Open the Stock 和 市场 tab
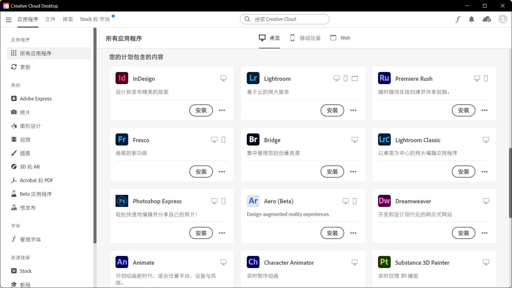 [95, 19]
